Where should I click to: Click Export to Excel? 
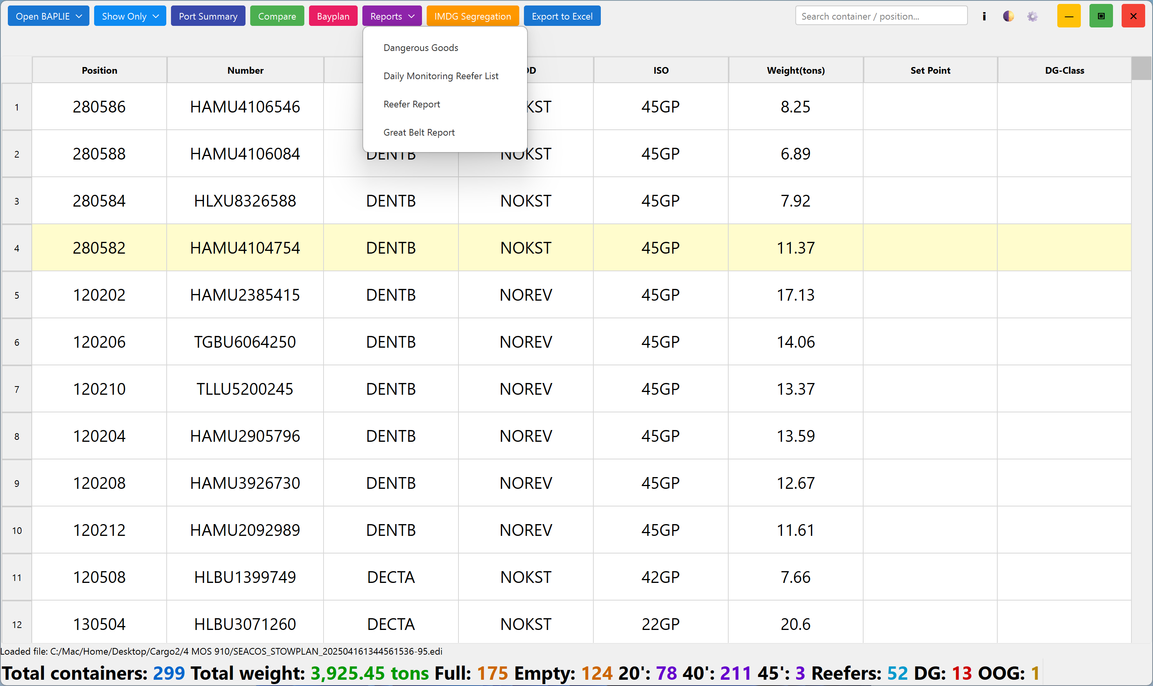click(562, 16)
